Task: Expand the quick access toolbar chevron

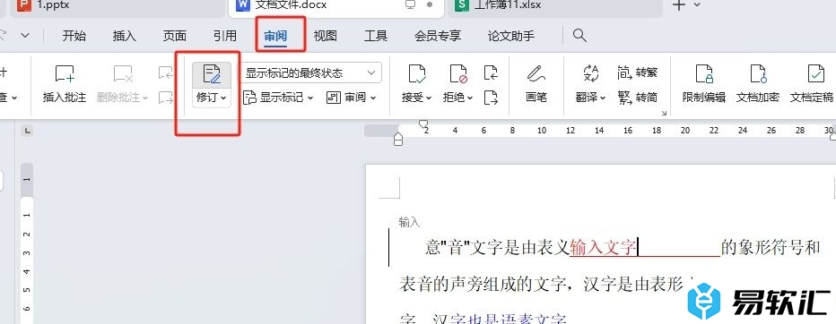Action: [x=24, y=36]
